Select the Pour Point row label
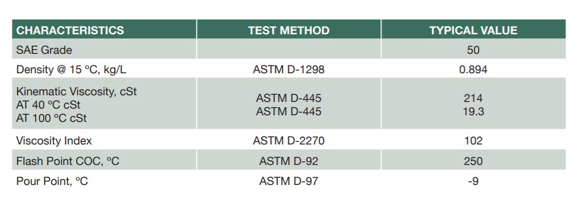The image size is (586, 208). point(52,181)
